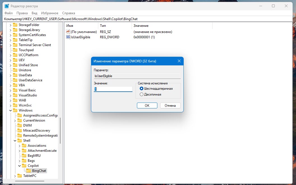Click the tree horizontal scrollbar thumb
This screenshot has height=185, width=296.
point(30,181)
